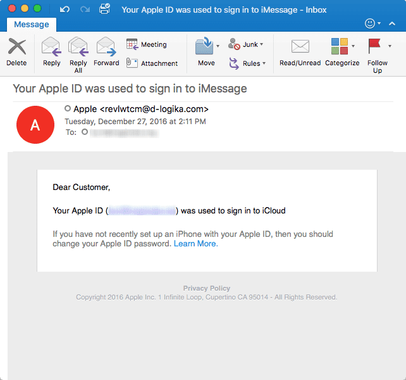
Task: Select the Message ribbon tab
Action: tap(32, 25)
